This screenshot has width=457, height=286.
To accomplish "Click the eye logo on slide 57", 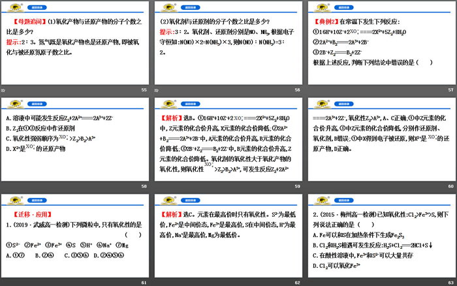I will (323, 8).
